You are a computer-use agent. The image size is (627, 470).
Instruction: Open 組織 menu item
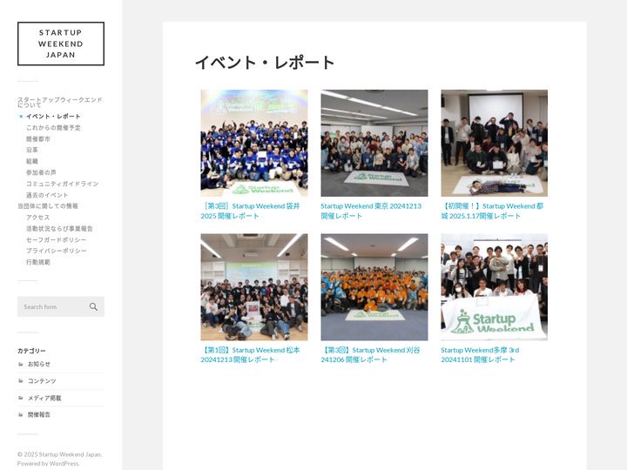(x=32, y=161)
